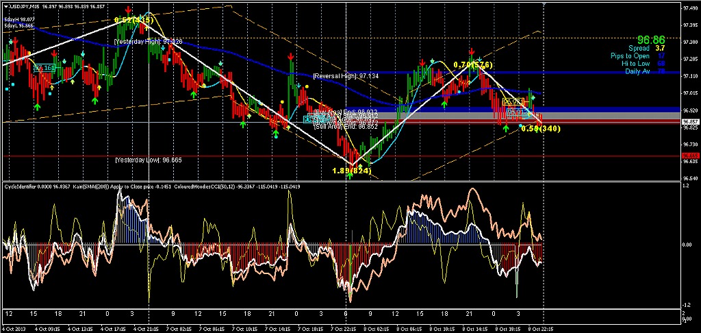
Task: Select the 0.70(576) swing ratio label
Action: click(472, 65)
